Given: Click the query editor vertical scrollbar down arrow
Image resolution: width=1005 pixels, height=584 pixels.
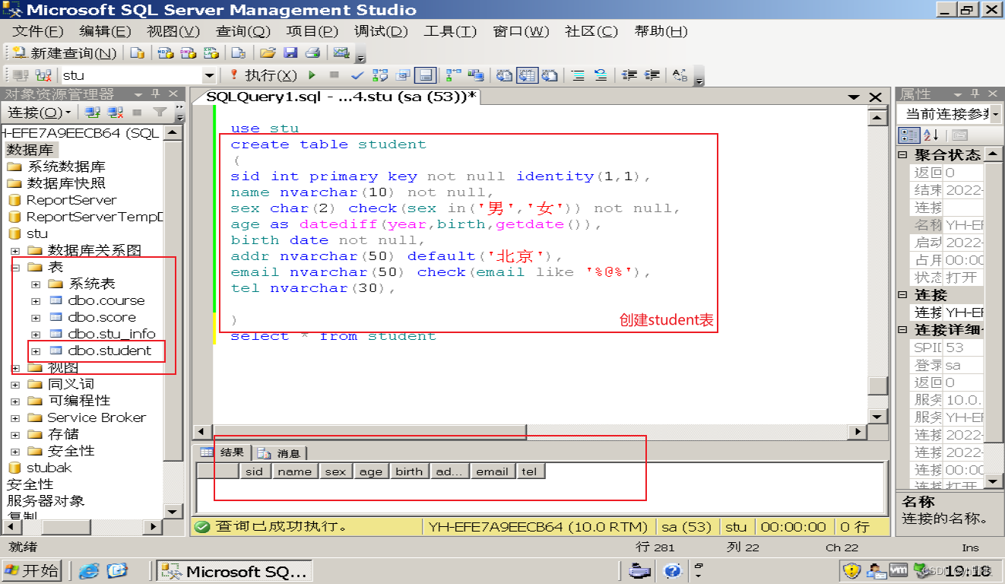Looking at the screenshot, I should (x=878, y=417).
